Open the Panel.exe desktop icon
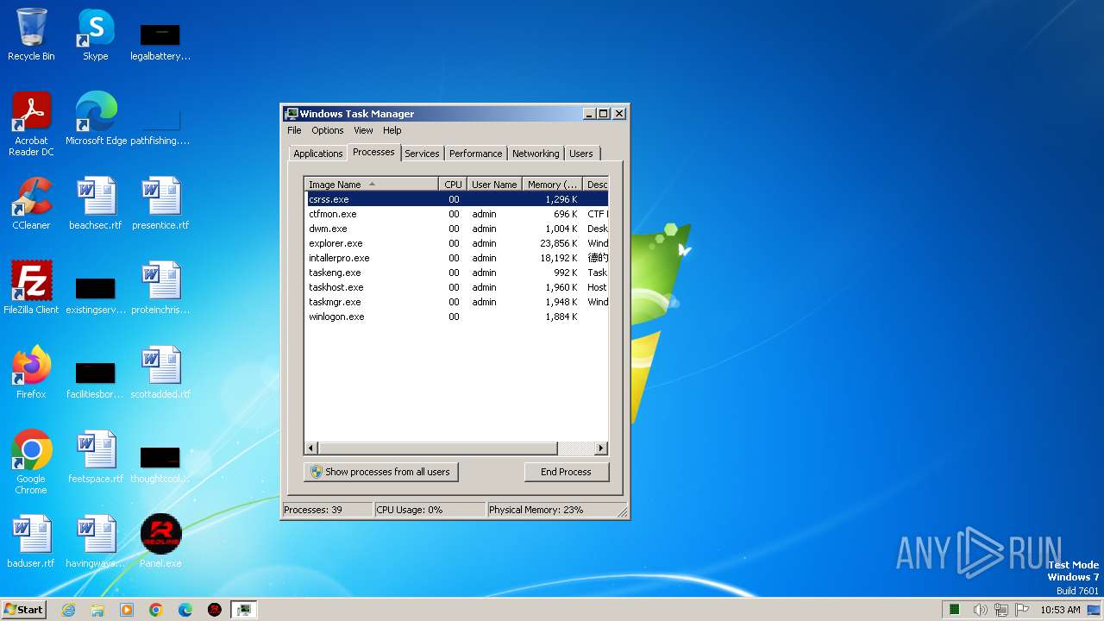Viewport: 1104px width, 621px height. coord(160,541)
